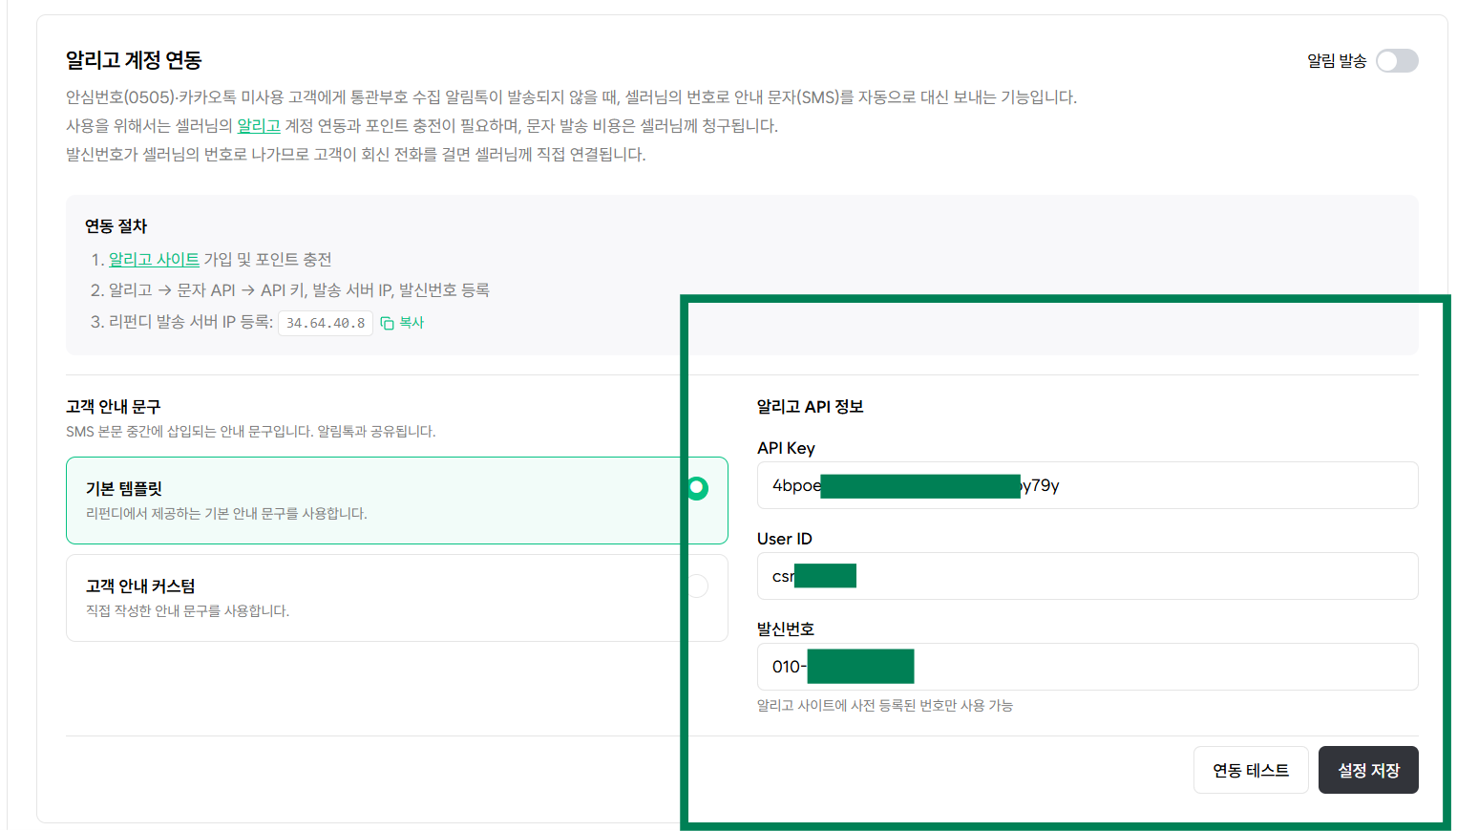This screenshot has height=831, width=1457.
Task: Click the 알리고 API 정보 section heading
Action: [x=811, y=407]
